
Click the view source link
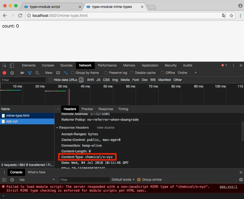[106, 128]
